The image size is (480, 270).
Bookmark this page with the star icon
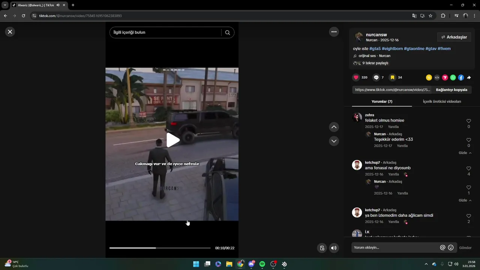tap(430, 16)
